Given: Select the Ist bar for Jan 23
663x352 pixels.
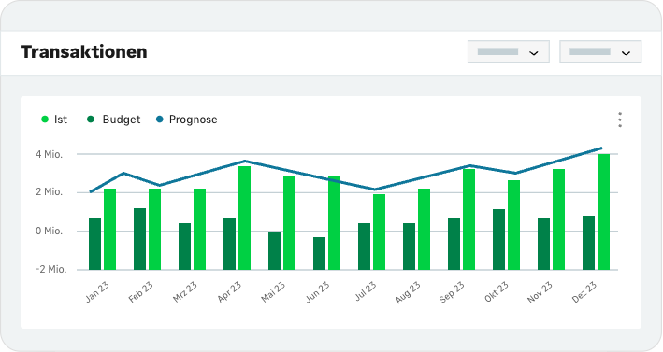Looking at the screenshot, I should [x=110, y=229].
